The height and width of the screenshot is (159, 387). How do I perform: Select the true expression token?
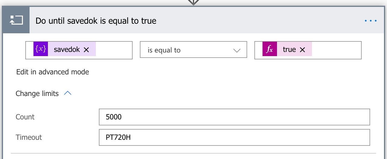289,49
